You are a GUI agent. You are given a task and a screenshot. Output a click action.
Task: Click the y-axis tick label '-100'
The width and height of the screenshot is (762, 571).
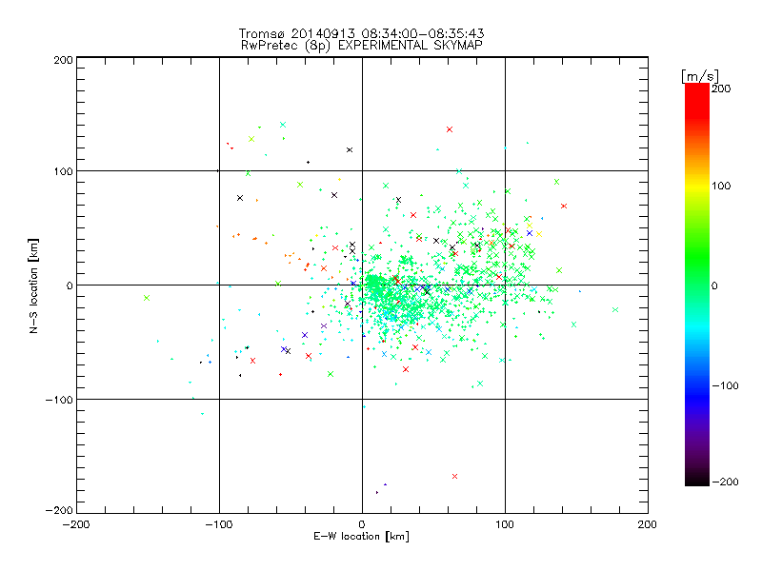tap(59, 400)
